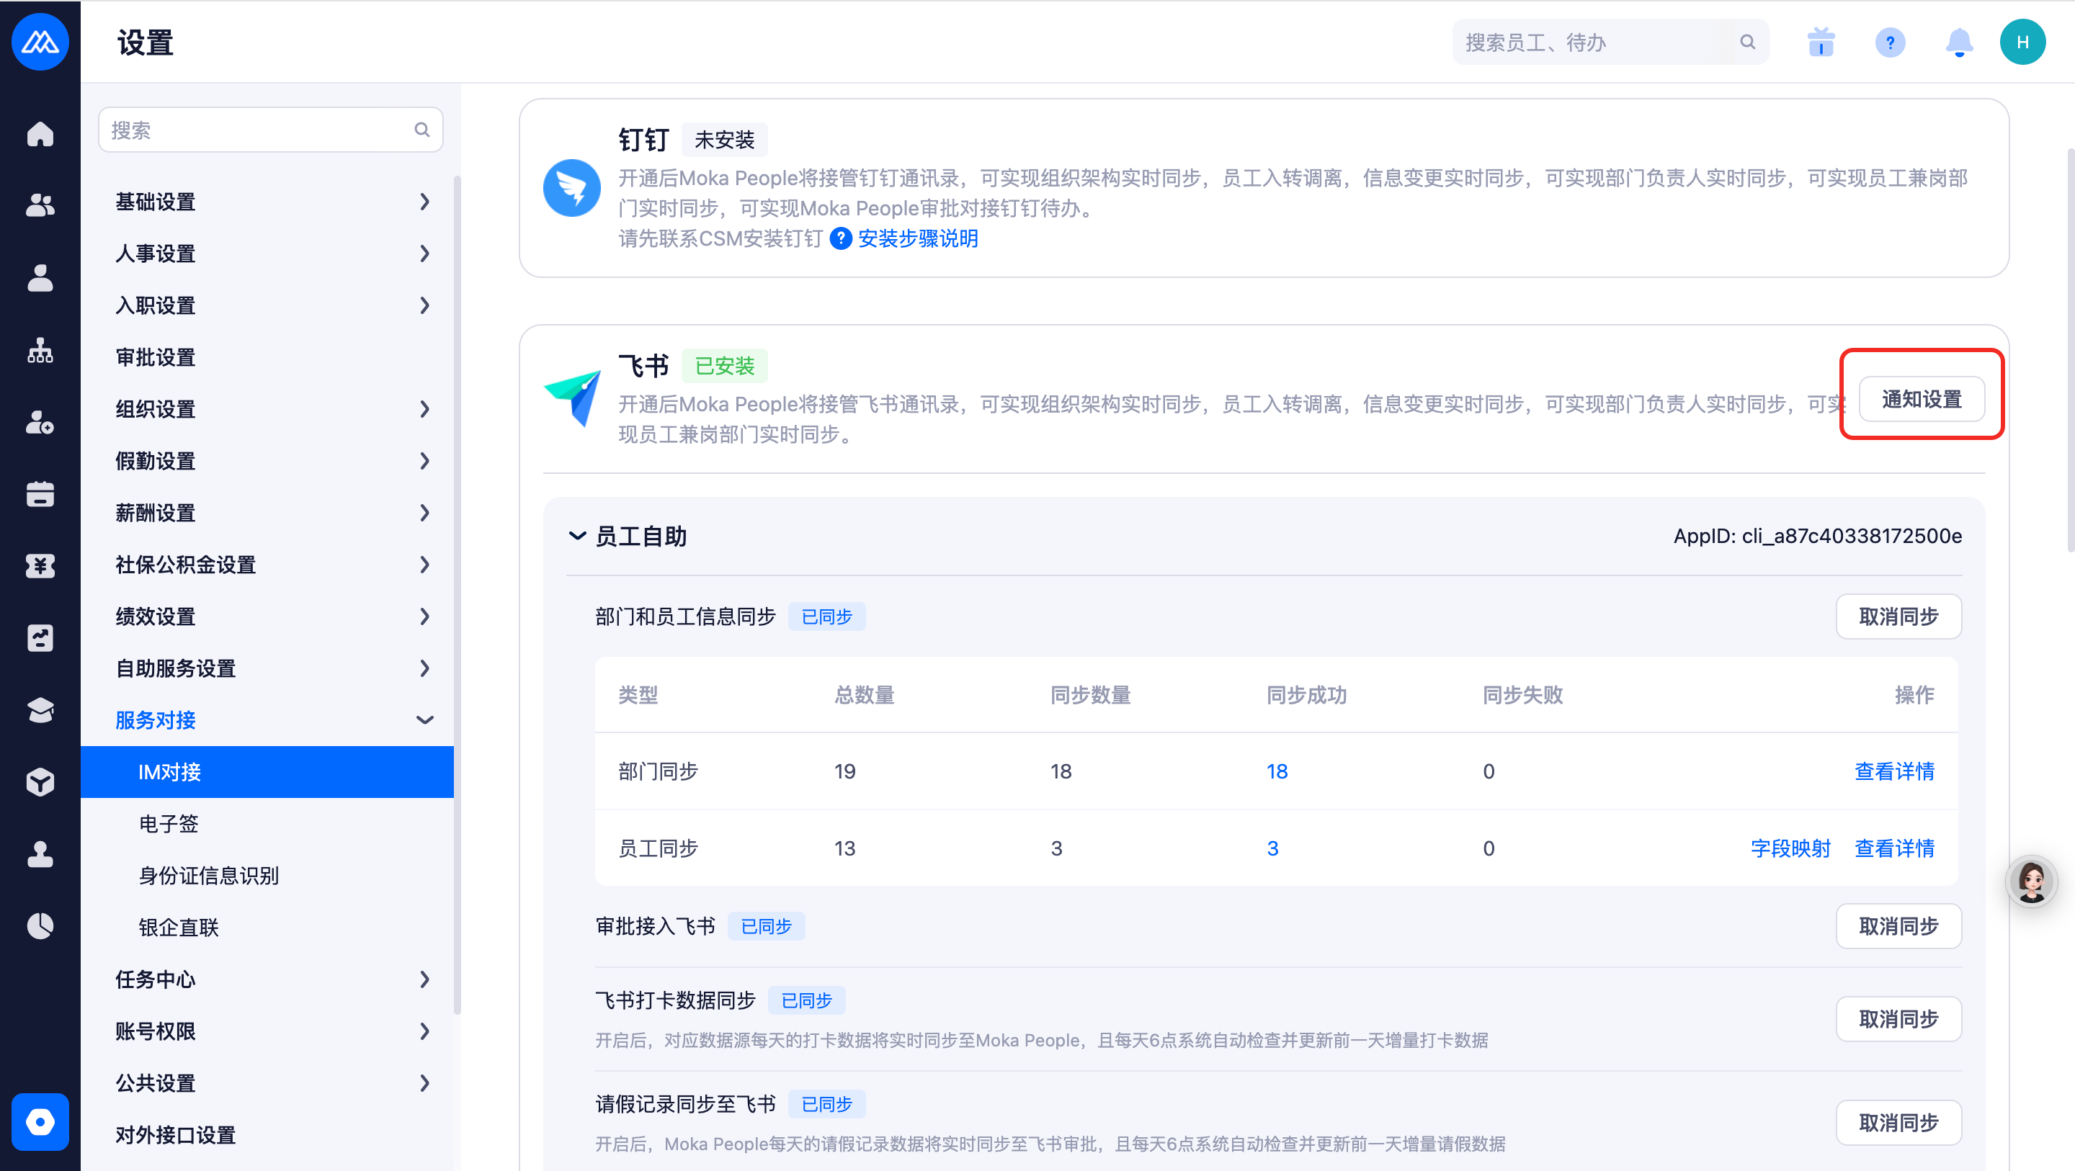Click the 通知设置 button

pyautogui.click(x=1921, y=399)
